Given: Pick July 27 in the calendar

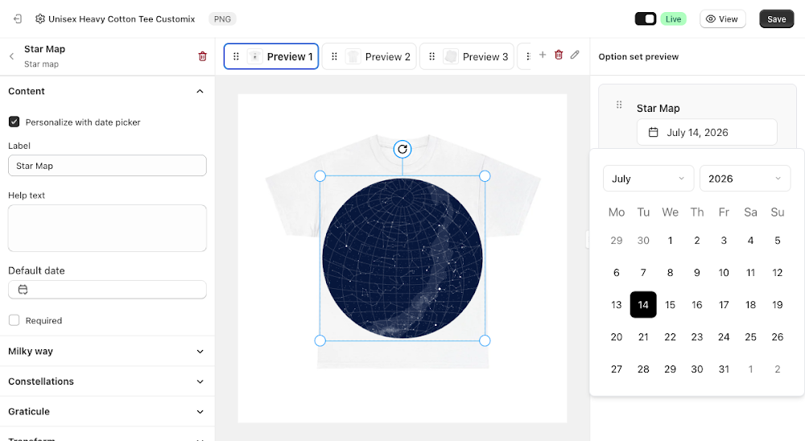Looking at the screenshot, I should [x=617, y=369].
